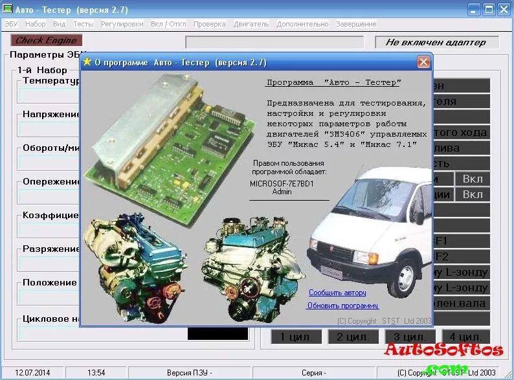514x380 pixels.
Task: Click the Обновить программу link
Action: point(343,306)
